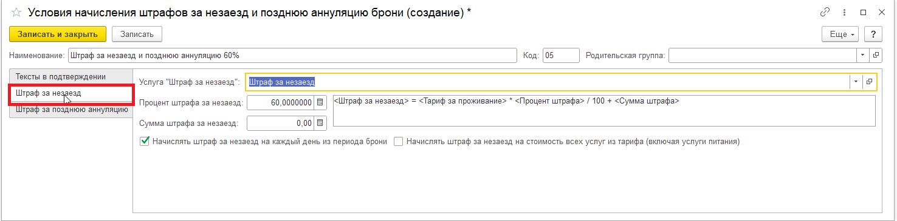Switch to Штраф за незаезд tab
The image size is (897, 221).
(71, 94)
